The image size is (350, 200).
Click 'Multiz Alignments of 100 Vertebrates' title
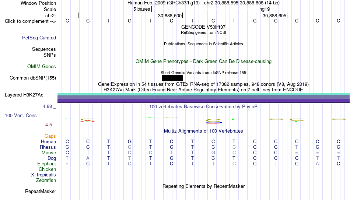click(x=203, y=131)
